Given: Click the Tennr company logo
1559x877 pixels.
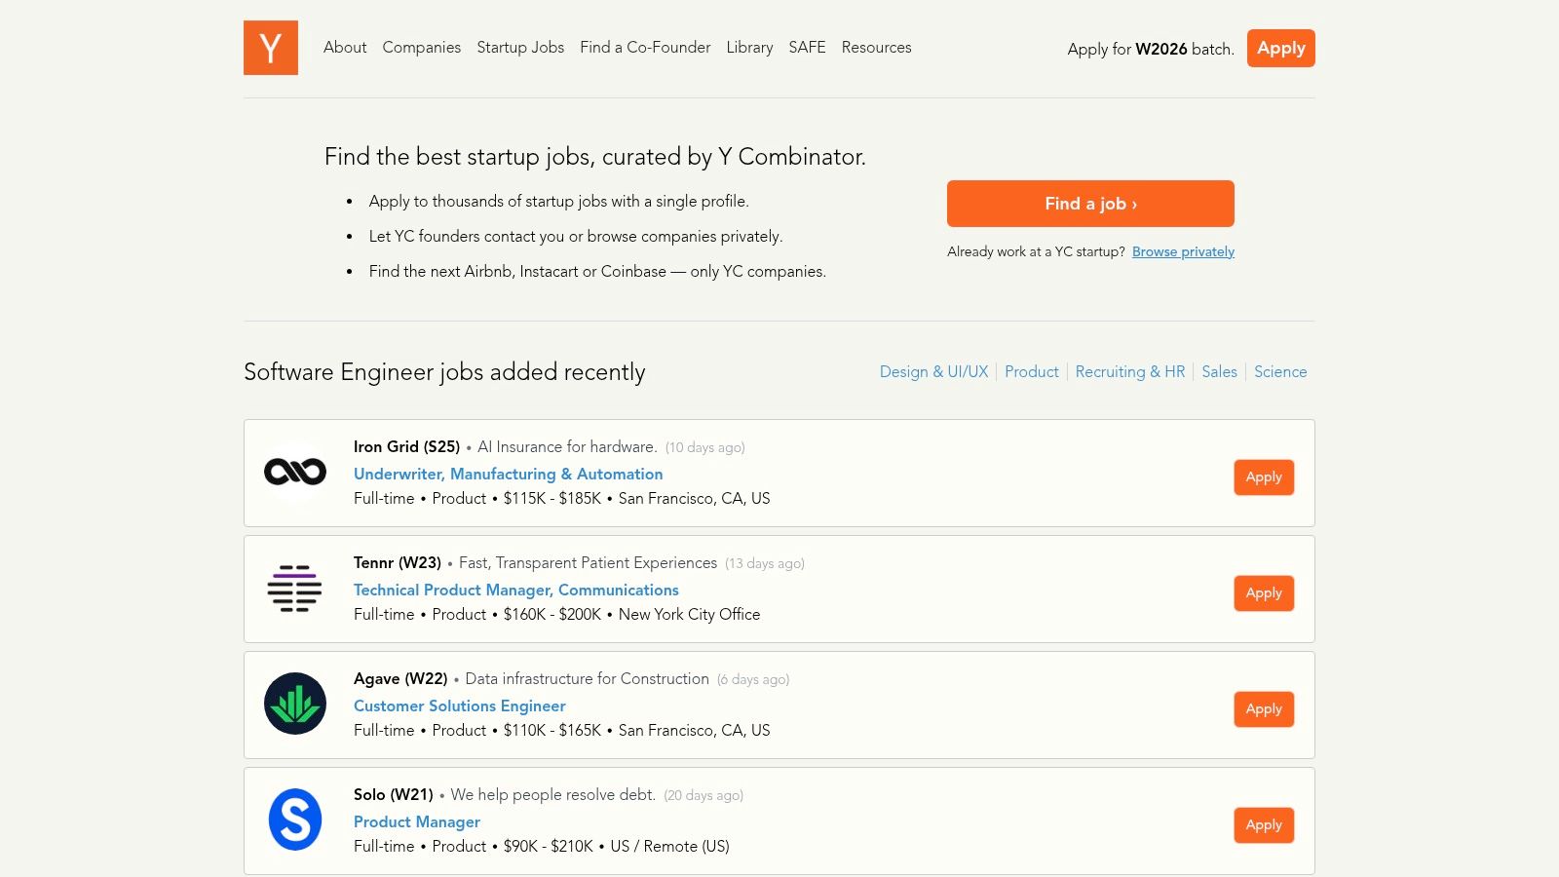Looking at the screenshot, I should (x=294, y=589).
